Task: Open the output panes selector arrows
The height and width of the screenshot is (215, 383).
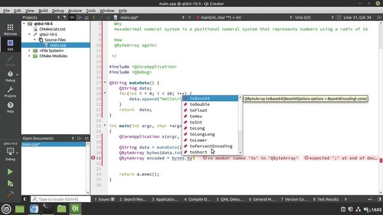Action: [x=346, y=199]
